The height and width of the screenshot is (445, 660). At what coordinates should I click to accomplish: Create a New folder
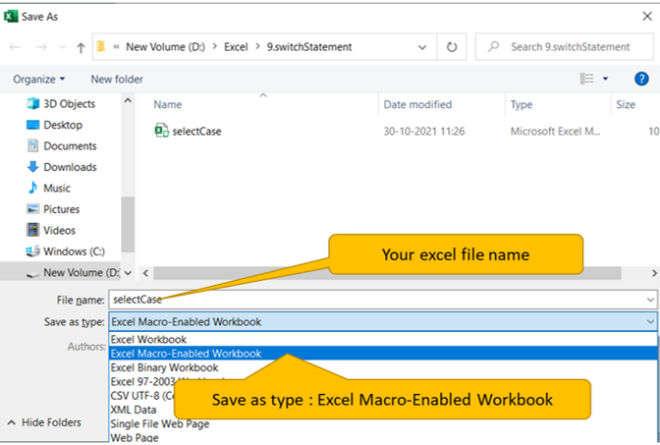117,80
